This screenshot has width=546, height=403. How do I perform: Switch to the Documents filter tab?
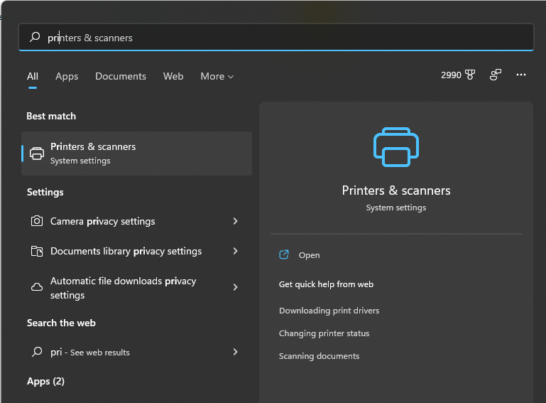click(x=121, y=76)
